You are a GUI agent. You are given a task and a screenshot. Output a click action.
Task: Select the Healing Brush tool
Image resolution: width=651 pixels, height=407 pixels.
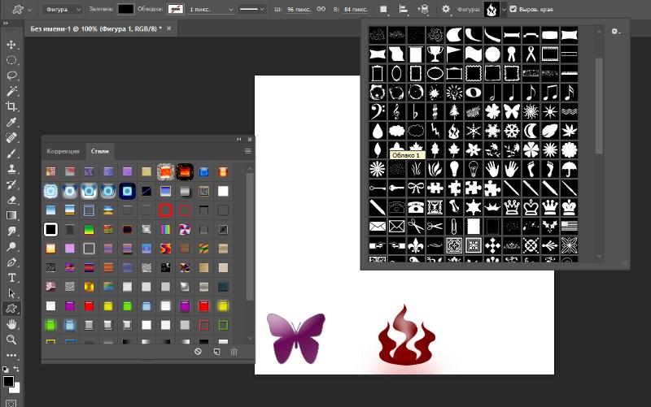click(11, 137)
